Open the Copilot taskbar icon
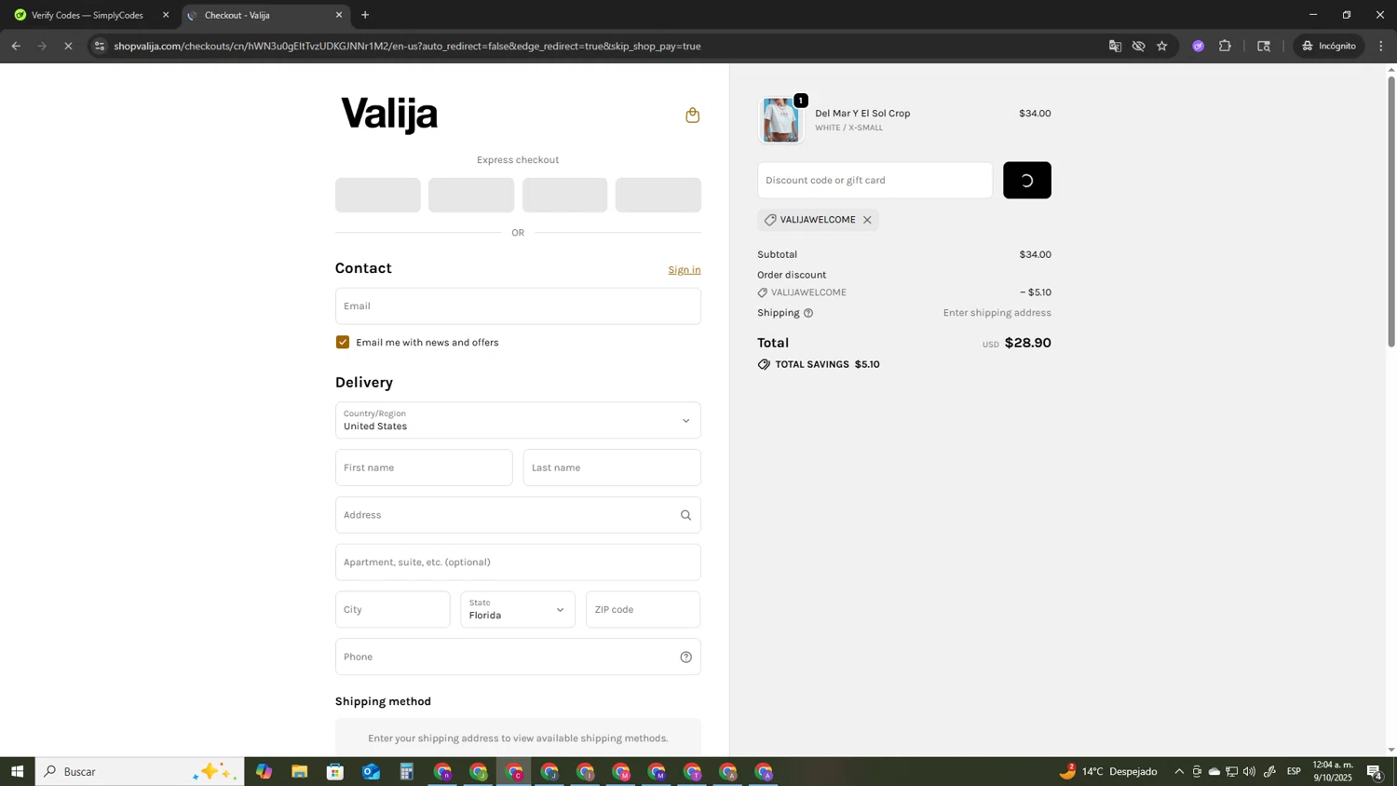Screen dimensions: 1397x786 click(264, 772)
